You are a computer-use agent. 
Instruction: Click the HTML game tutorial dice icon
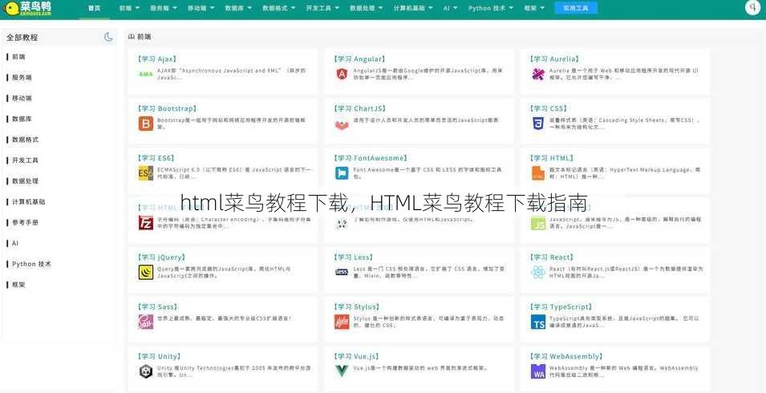[342, 224]
